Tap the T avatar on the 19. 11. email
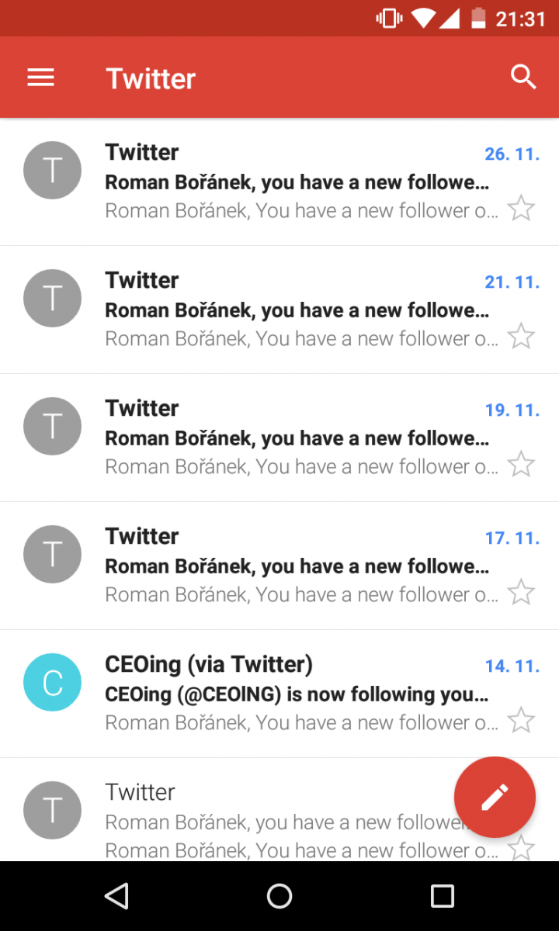This screenshot has width=559, height=931. [53, 427]
